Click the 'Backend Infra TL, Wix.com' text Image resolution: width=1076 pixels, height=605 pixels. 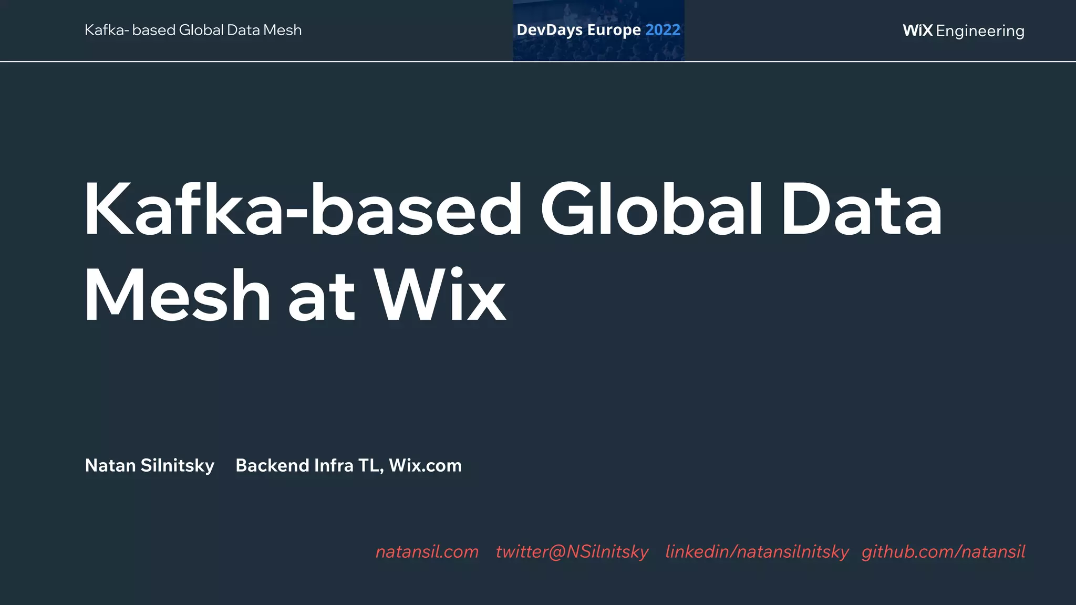pyautogui.click(x=348, y=465)
